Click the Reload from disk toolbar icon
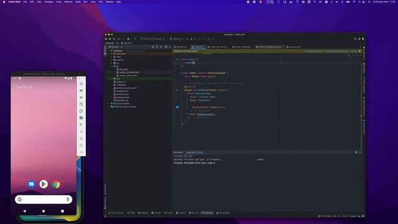The image size is (398, 224). click(114, 39)
